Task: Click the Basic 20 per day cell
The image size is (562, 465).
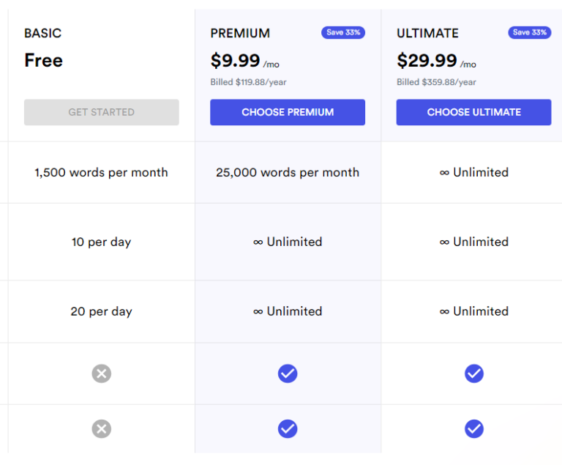Action: (101, 311)
